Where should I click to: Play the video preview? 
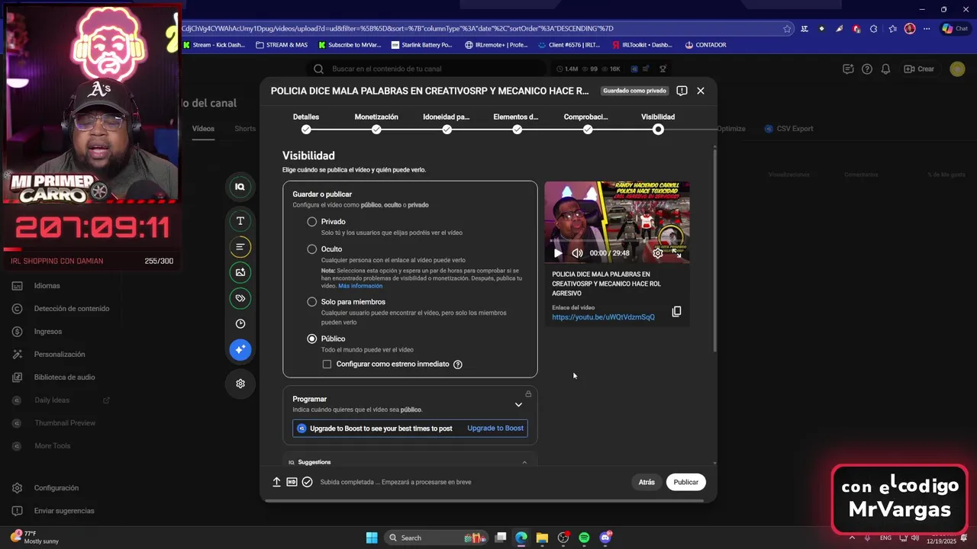pos(558,253)
